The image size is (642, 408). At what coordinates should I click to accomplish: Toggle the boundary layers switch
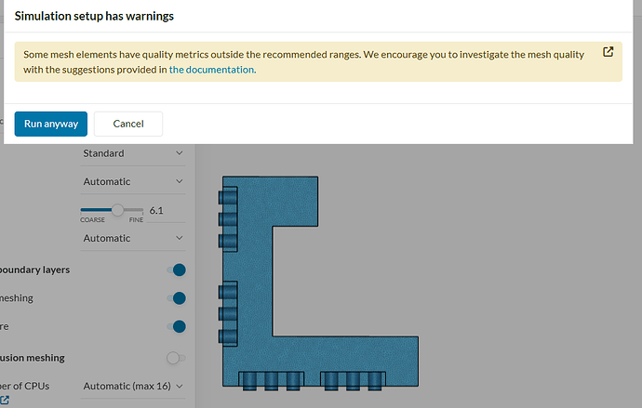(x=177, y=270)
